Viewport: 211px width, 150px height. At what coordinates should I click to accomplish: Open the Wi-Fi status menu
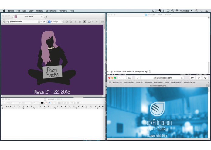[x=177, y=11]
